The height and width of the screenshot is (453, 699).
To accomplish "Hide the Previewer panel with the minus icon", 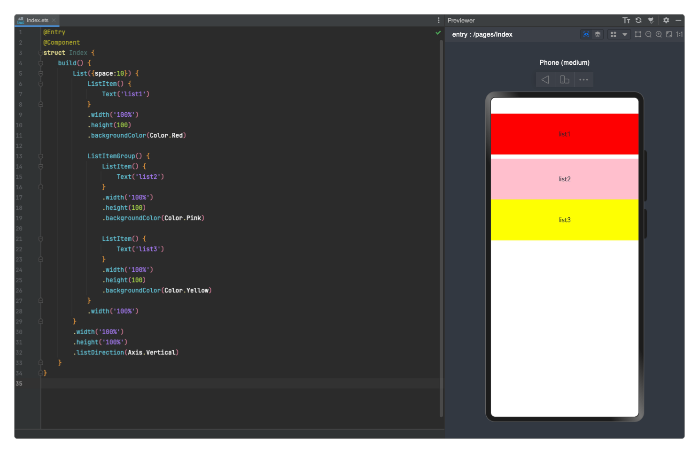I will (678, 20).
